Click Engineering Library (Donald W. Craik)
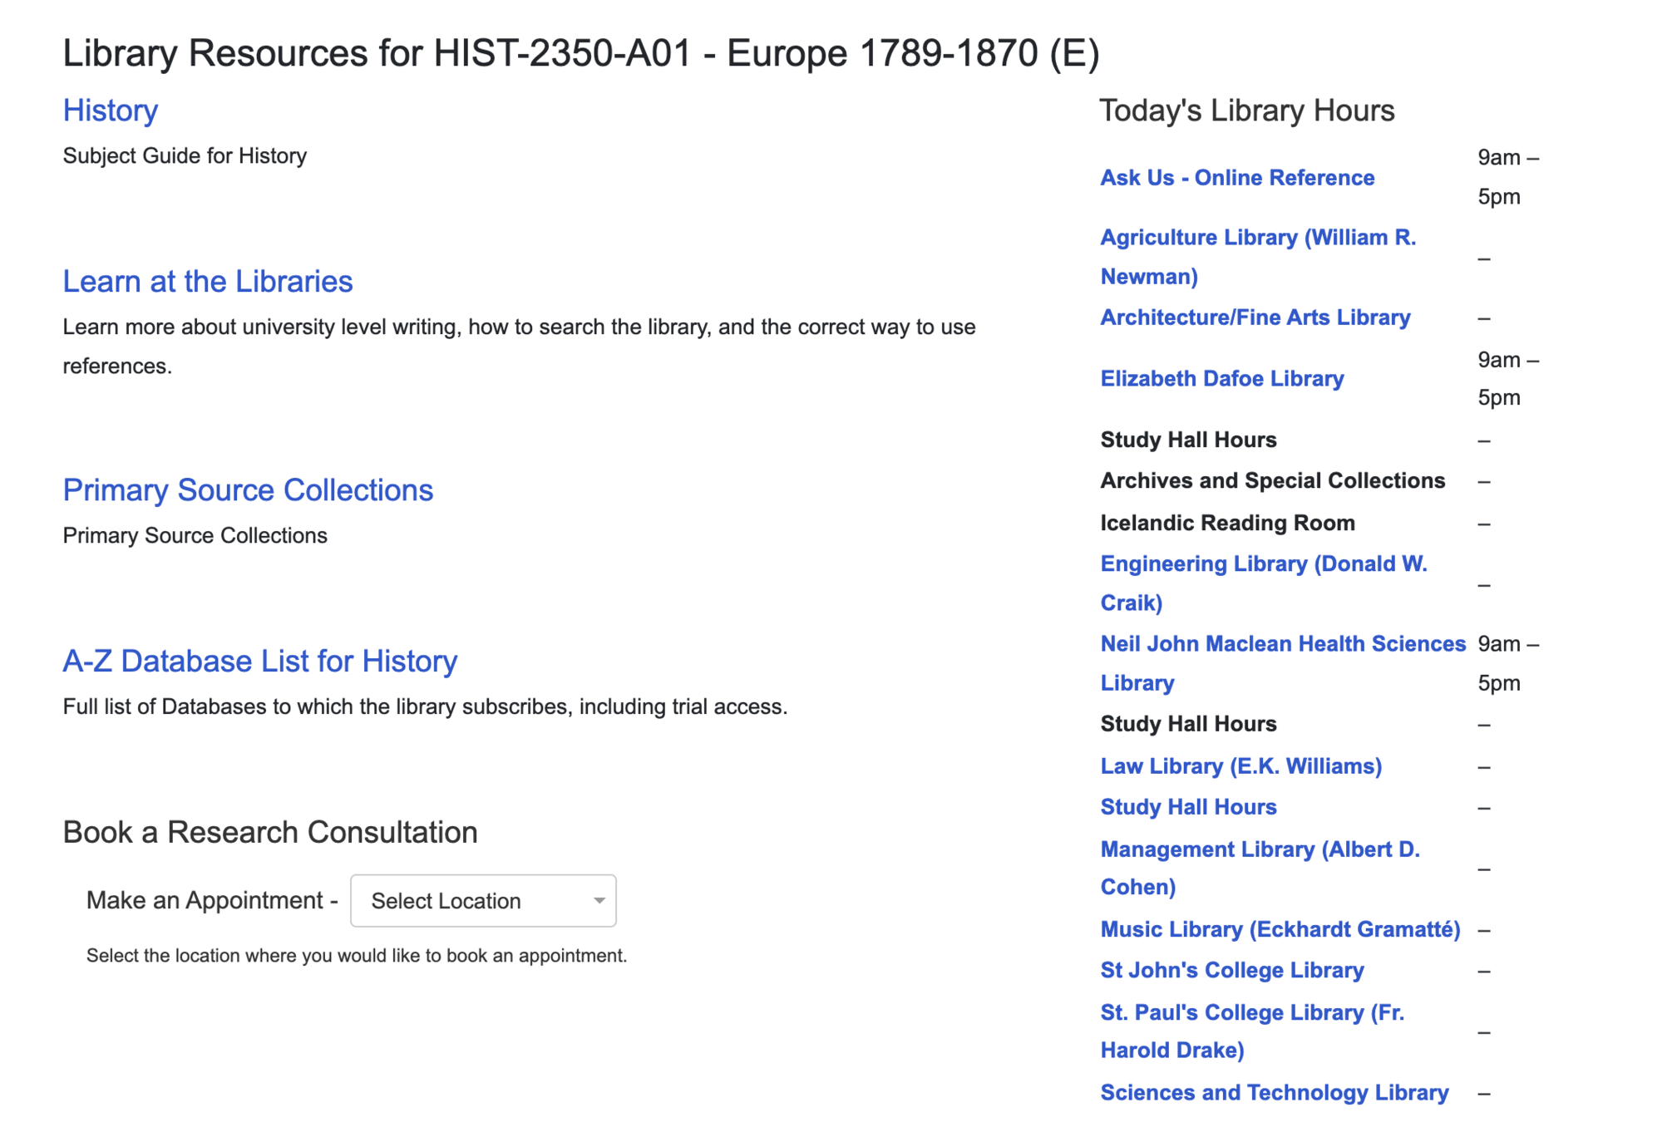Screen dimensions: 1672x1122 pyautogui.click(x=1263, y=564)
